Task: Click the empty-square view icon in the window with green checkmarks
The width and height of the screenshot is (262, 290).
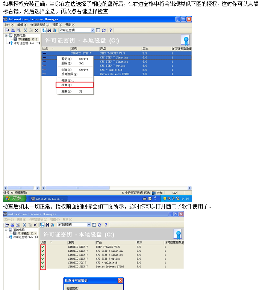Action: coord(94,225)
